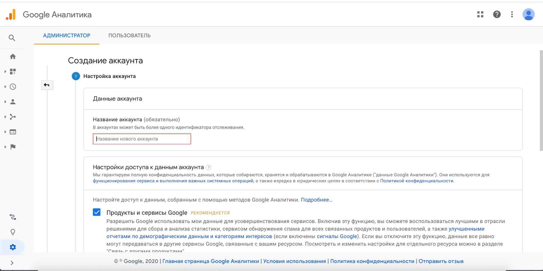
Task: Click the Название нового аккаунта input field
Action: 142,139
